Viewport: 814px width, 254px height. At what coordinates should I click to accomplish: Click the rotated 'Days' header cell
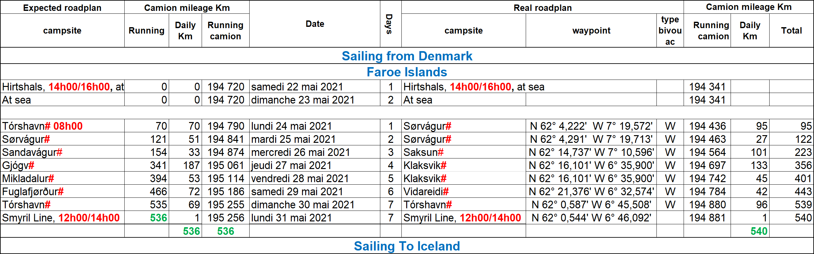(x=390, y=24)
